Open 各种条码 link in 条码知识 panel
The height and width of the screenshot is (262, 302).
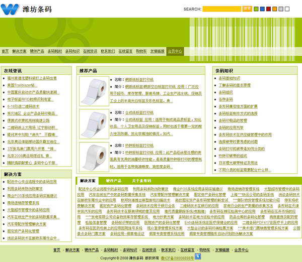click(225, 99)
